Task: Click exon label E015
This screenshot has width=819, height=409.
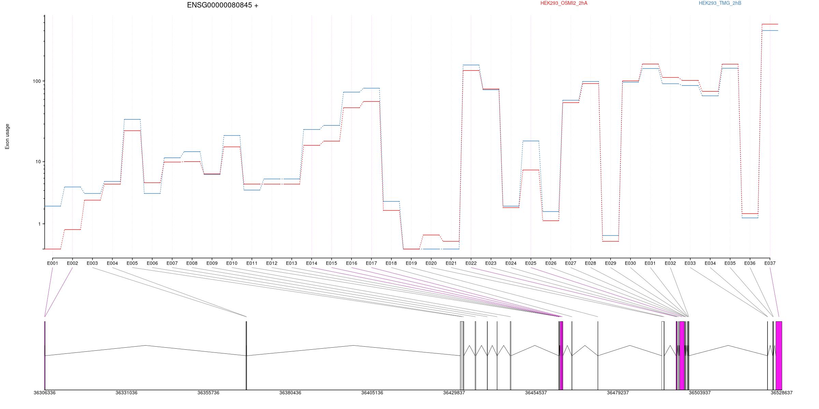Action: coord(331,263)
